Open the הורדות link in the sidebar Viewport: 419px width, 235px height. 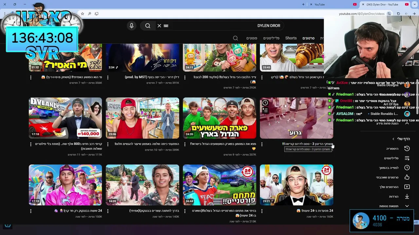click(x=394, y=197)
